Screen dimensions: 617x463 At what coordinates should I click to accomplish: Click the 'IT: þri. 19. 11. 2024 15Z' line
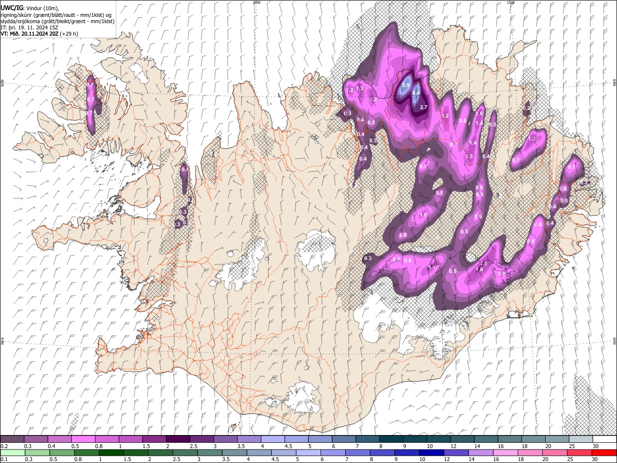(x=29, y=27)
